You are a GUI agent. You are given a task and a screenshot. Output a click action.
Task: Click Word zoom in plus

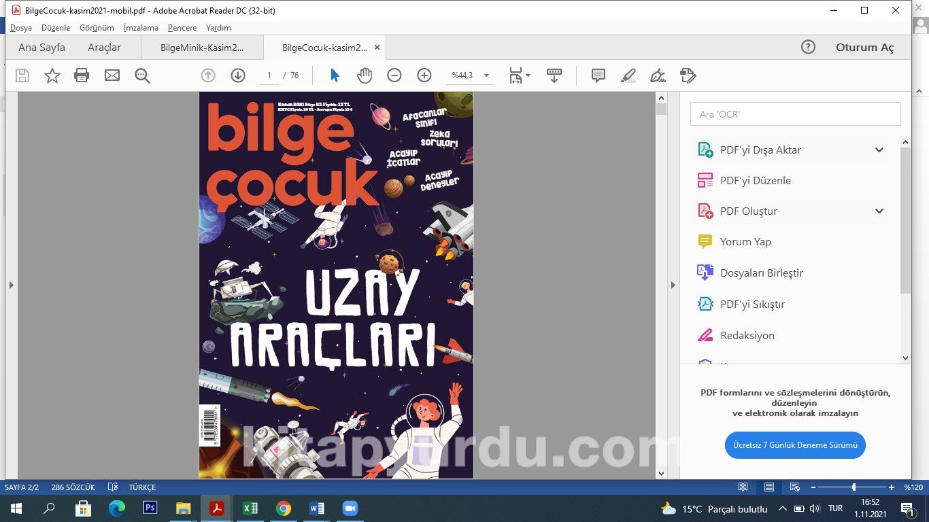coord(892,487)
